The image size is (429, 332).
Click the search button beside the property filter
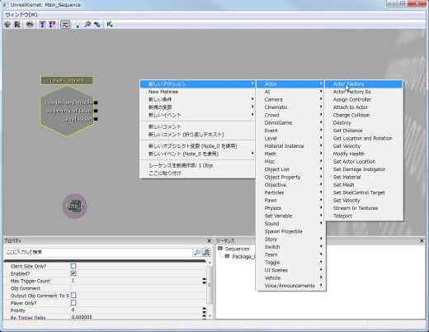(196, 252)
